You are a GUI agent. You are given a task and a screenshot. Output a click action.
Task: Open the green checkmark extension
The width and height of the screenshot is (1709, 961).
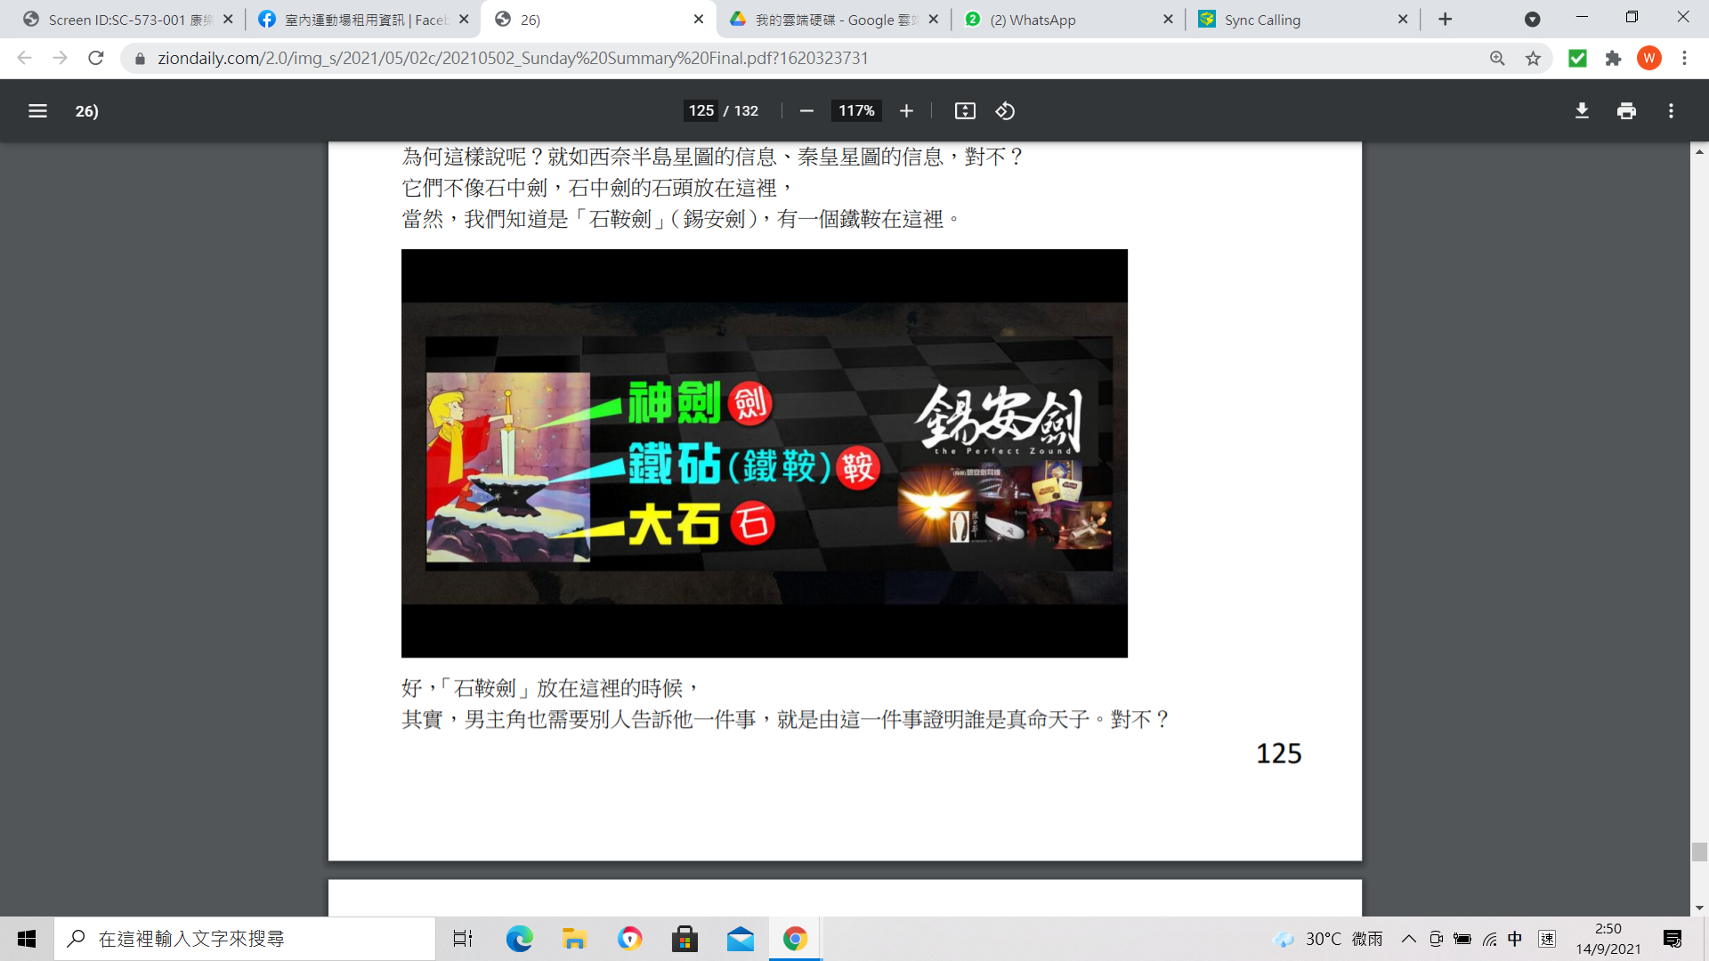(x=1577, y=58)
